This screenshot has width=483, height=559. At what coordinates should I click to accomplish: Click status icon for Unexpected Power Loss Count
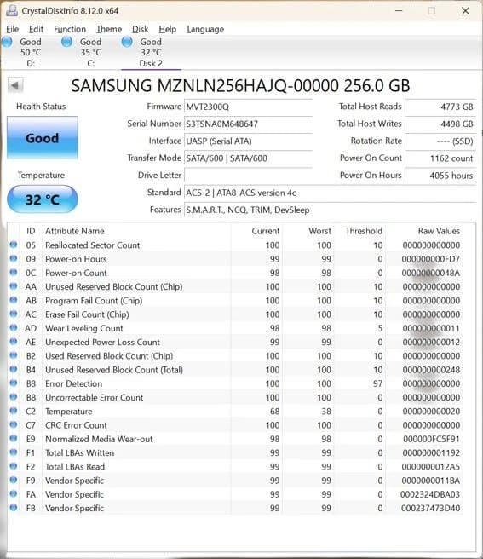coord(13,342)
